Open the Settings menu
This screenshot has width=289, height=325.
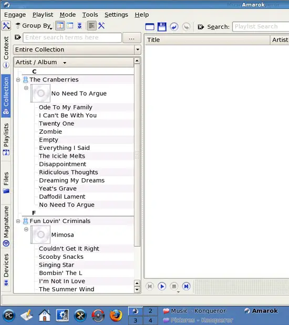pyautogui.click(x=116, y=15)
